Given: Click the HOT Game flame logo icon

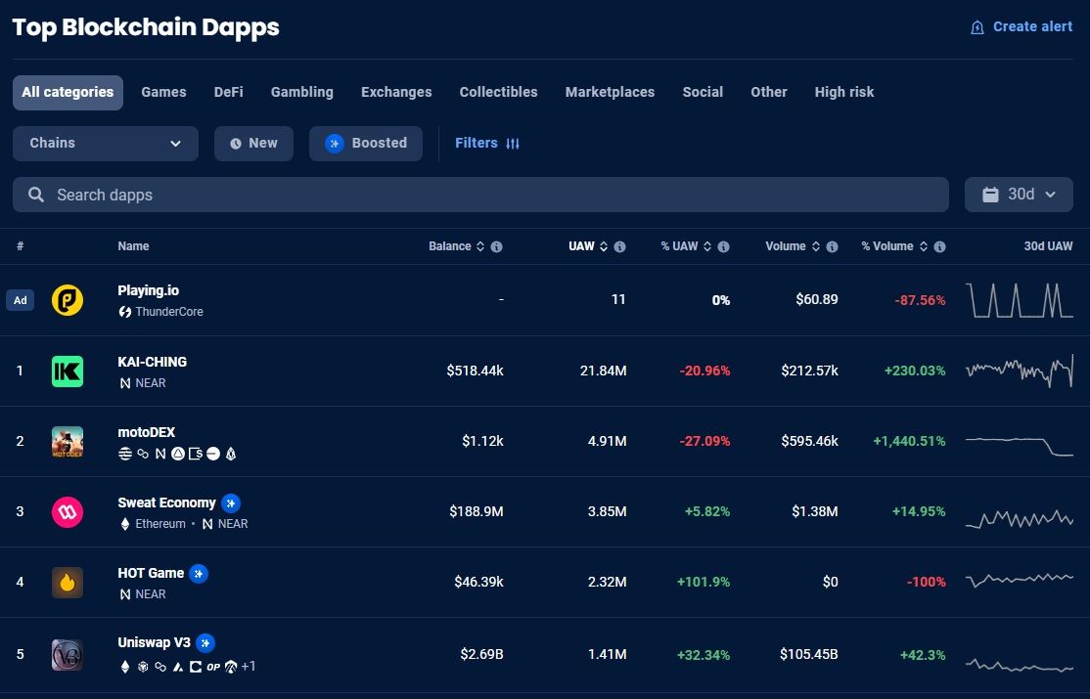Looking at the screenshot, I should click(68, 583).
